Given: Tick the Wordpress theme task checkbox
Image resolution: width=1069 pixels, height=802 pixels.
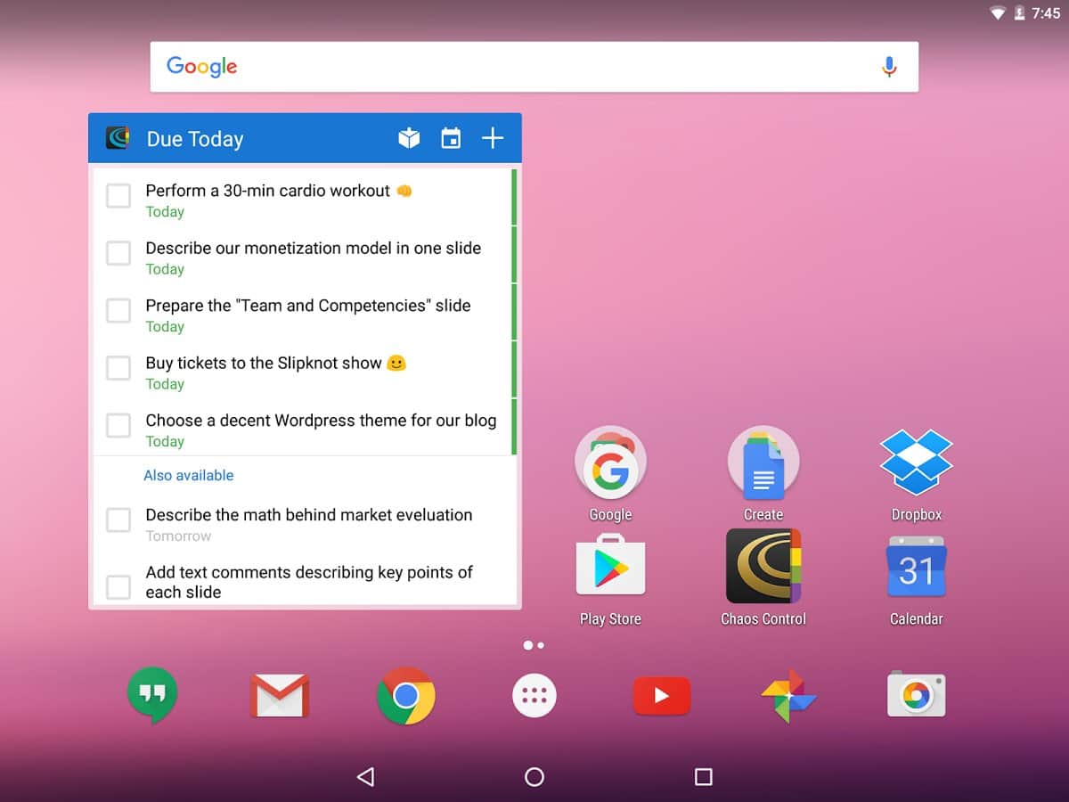Looking at the screenshot, I should tap(118, 426).
